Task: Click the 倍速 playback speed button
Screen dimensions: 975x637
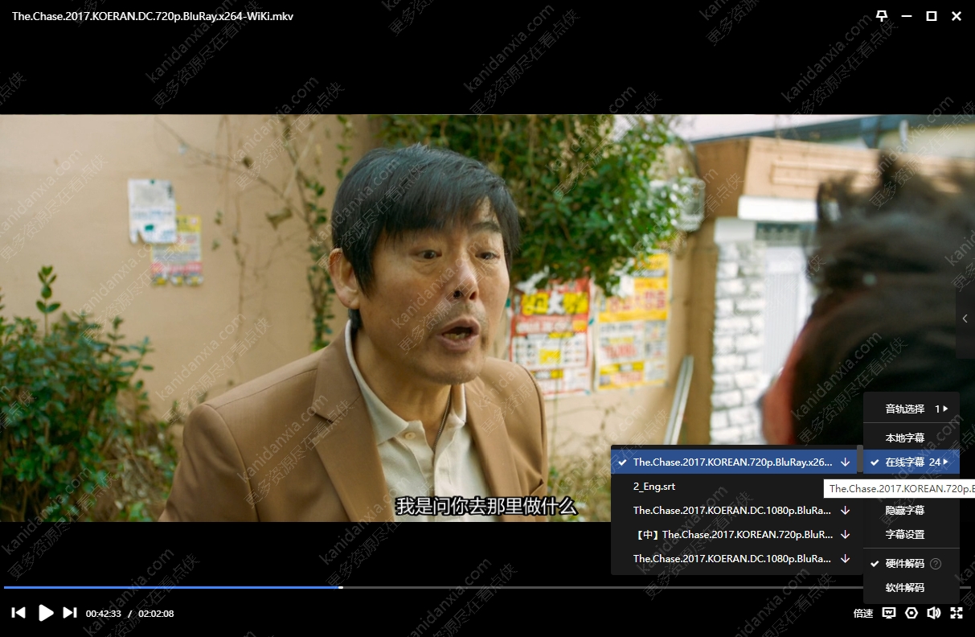Action: tap(863, 614)
